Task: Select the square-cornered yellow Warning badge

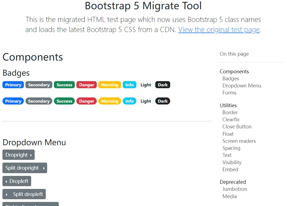Action: [x=110, y=85]
